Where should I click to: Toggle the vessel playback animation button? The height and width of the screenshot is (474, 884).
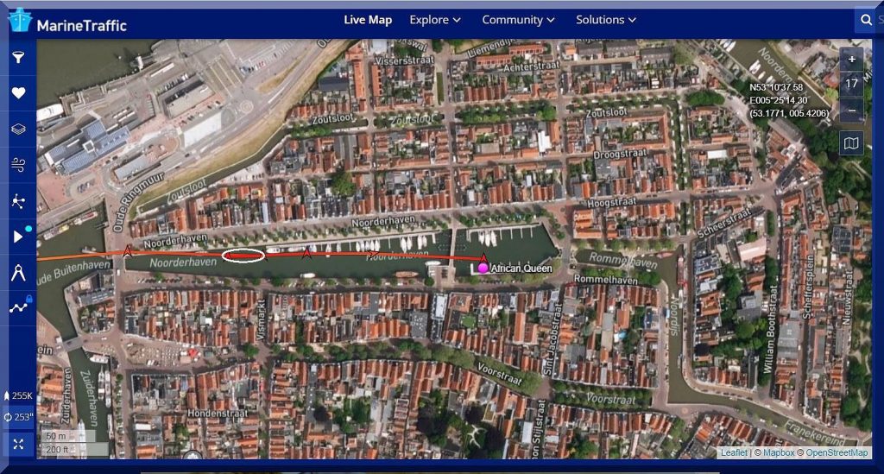[x=18, y=237]
